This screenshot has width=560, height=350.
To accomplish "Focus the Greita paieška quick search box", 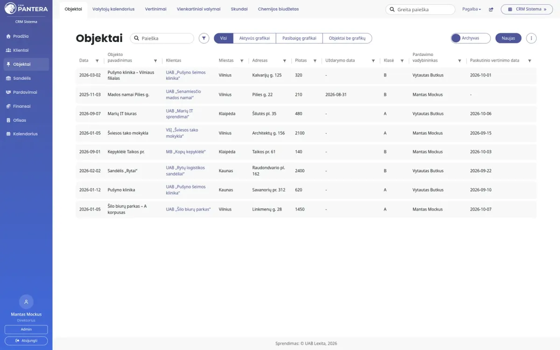I will click(420, 9).
